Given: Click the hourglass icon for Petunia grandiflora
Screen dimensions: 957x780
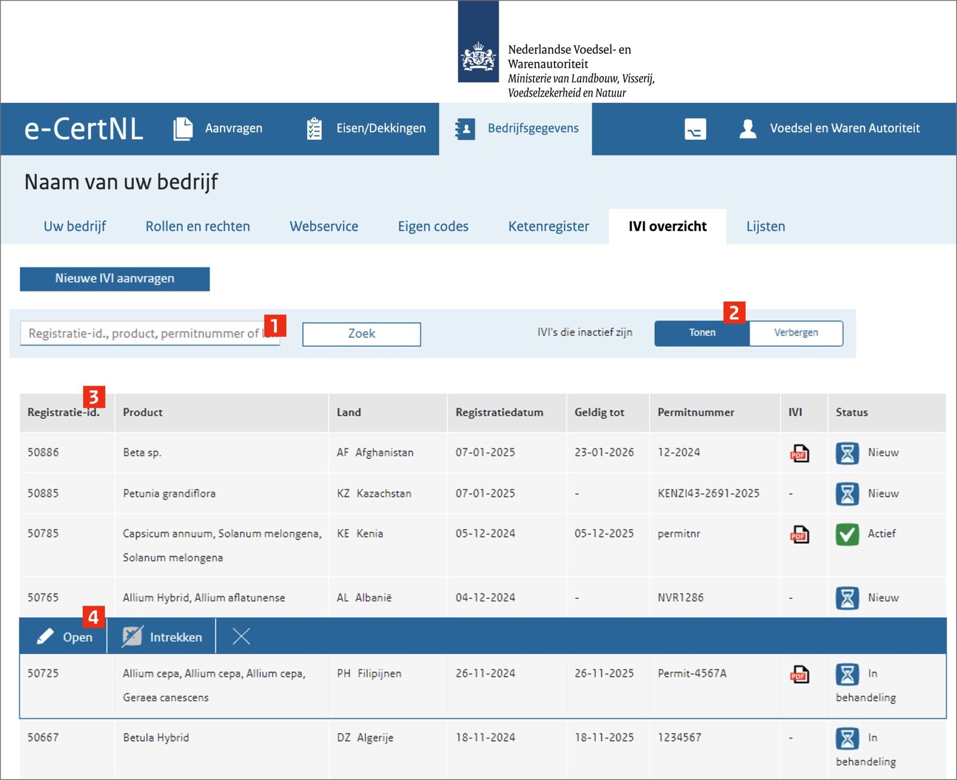Looking at the screenshot, I should 847,494.
